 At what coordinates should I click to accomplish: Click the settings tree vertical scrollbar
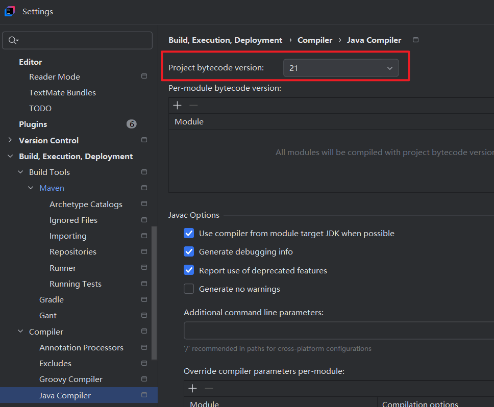154,293
